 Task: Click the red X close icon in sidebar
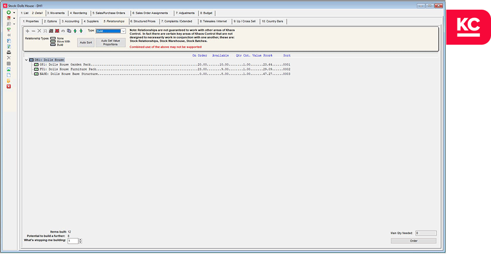[9, 86]
